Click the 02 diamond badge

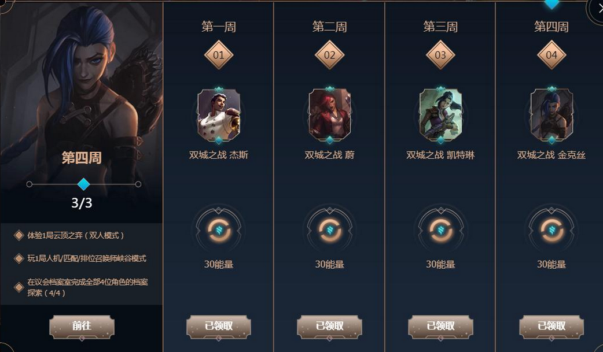point(330,55)
